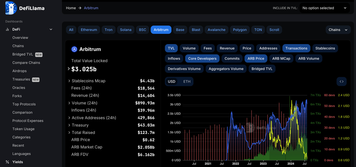Expand the Stablecoins Mcap row
356x167 pixels.
tap(69, 81)
